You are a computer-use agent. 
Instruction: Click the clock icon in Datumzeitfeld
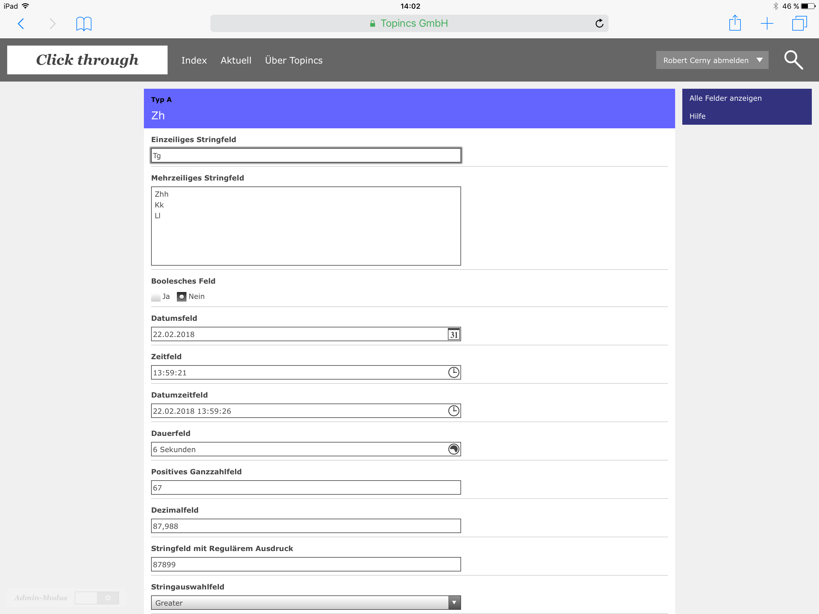pos(454,411)
